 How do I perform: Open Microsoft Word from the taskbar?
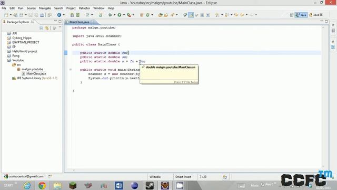click(x=118, y=185)
